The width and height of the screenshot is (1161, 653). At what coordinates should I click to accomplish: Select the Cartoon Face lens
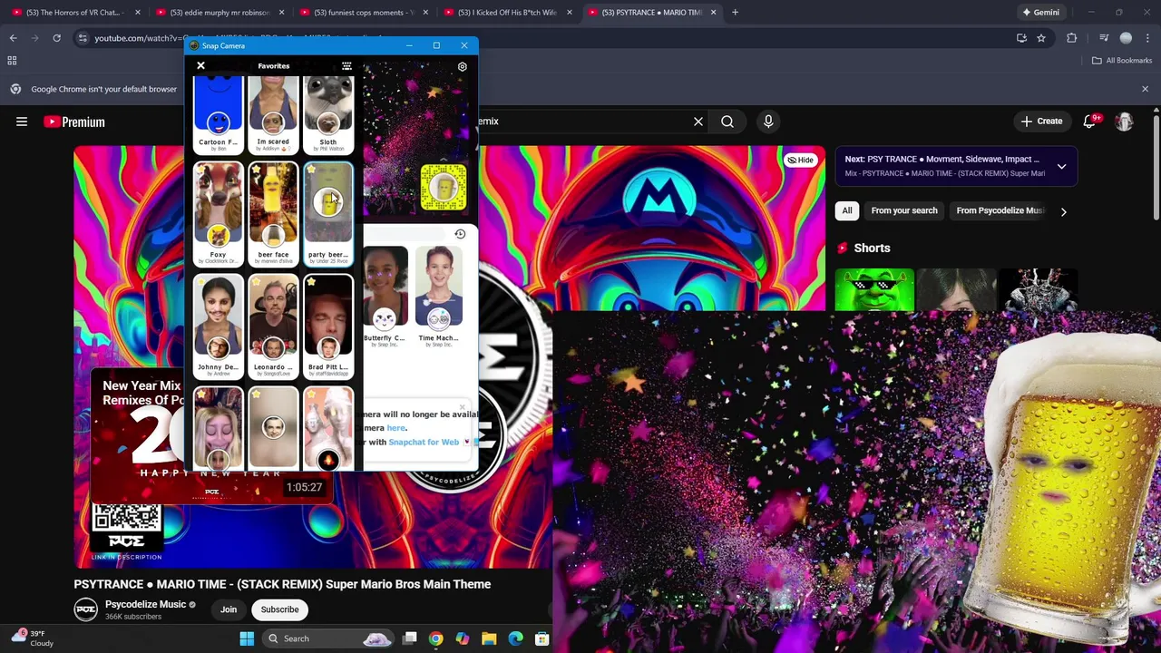[x=218, y=114]
